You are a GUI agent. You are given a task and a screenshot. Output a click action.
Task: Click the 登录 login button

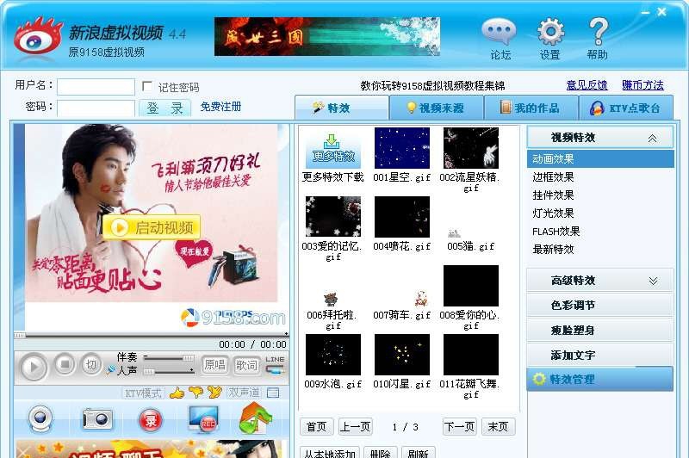[164, 108]
